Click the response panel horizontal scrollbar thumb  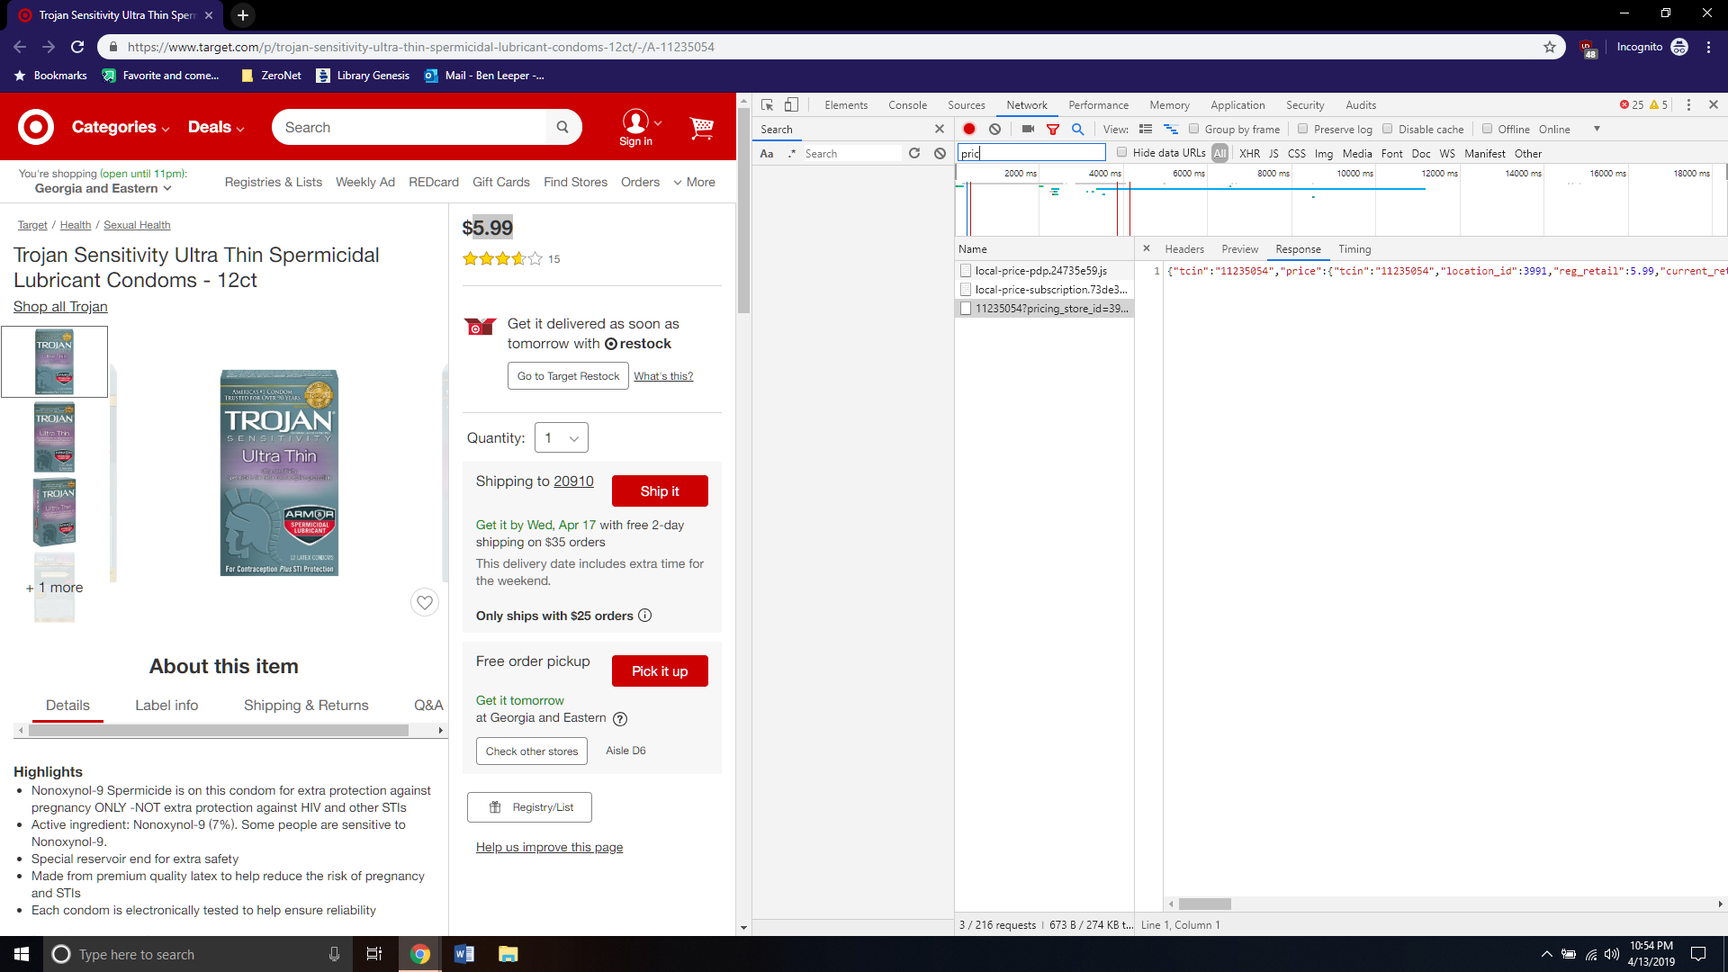[x=1204, y=904]
